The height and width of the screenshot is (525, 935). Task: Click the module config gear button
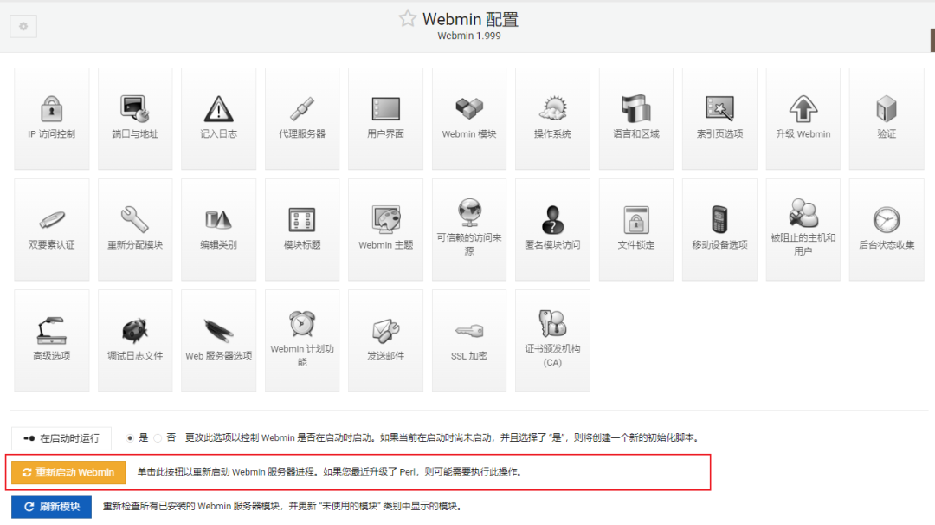click(x=23, y=26)
